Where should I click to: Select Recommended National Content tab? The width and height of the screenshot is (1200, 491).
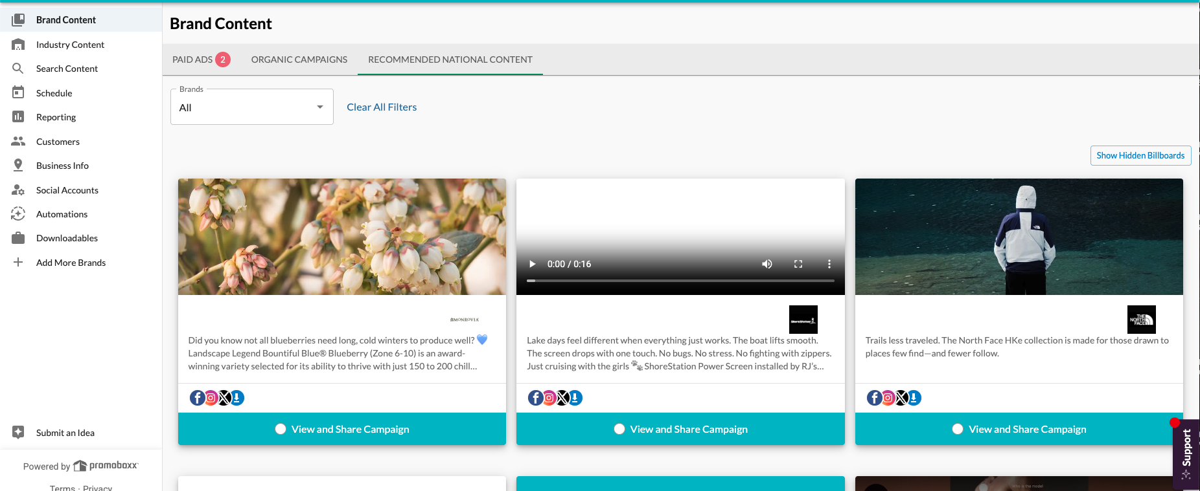coord(450,60)
